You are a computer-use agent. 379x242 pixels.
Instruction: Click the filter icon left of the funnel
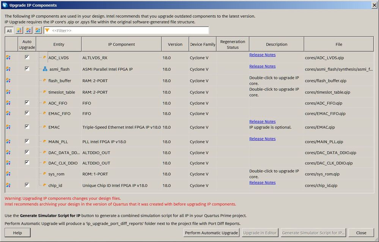[x=38, y=31]
